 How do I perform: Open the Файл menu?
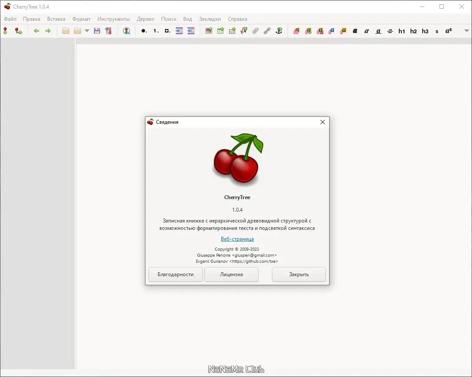(x=10, y=19)
